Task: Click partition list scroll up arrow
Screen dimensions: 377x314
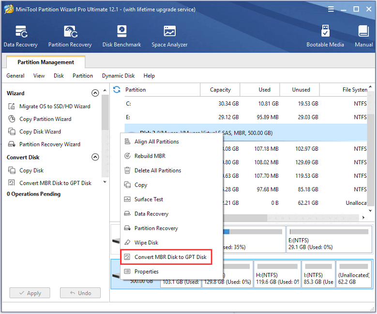Action: pyautogui.click(x=371, y=86)
